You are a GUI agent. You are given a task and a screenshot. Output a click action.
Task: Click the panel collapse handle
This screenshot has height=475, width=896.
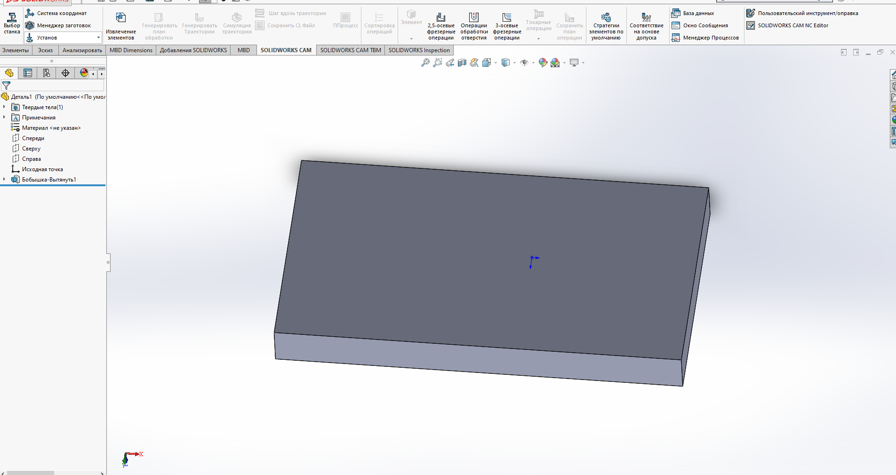(x=108, y=262)
